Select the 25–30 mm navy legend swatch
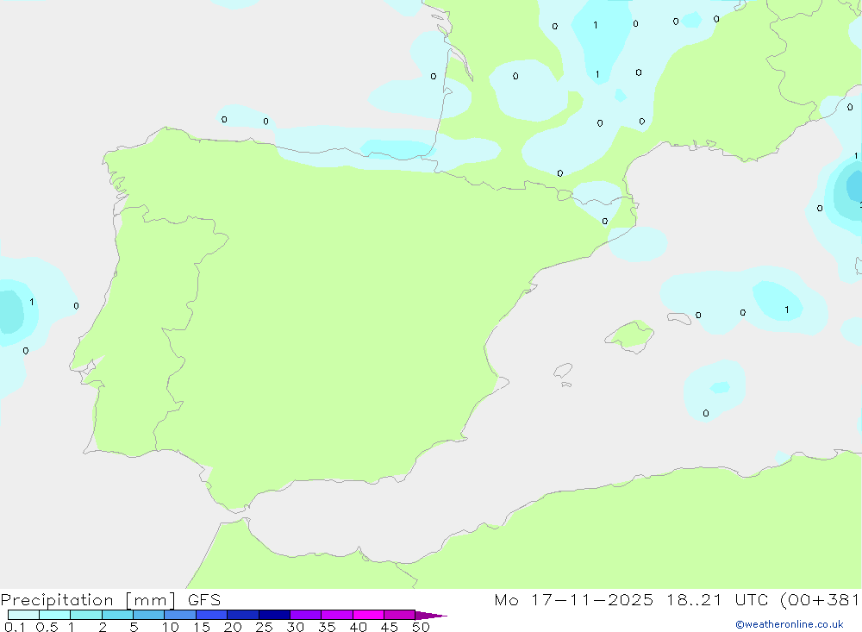 274,615
